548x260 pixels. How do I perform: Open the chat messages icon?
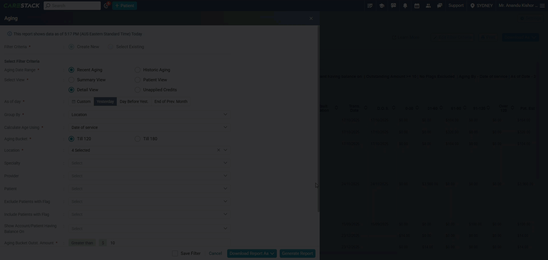pyautogui.click(x=440, y=6)
